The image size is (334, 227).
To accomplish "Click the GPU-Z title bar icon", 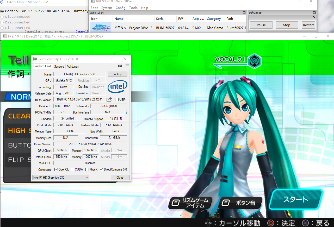I will [x=35, y=59].
